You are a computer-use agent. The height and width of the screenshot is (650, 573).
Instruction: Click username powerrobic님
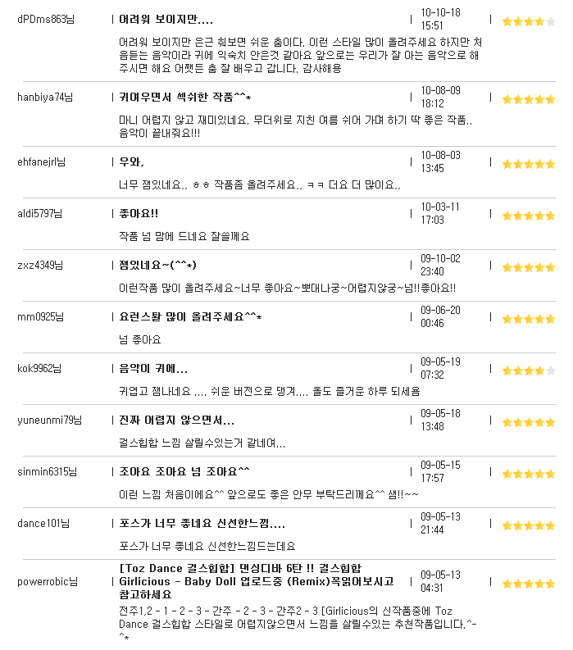tap(48, 582)
